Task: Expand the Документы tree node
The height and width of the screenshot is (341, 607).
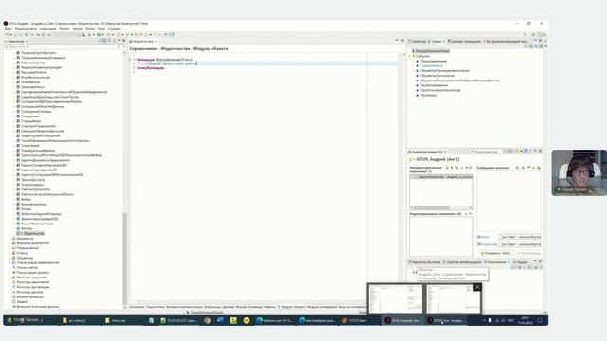Action: [x=9, y=239]
